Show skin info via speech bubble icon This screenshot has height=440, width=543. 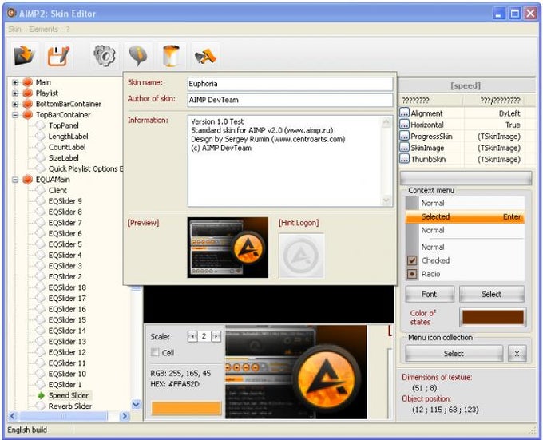(138, 55)
